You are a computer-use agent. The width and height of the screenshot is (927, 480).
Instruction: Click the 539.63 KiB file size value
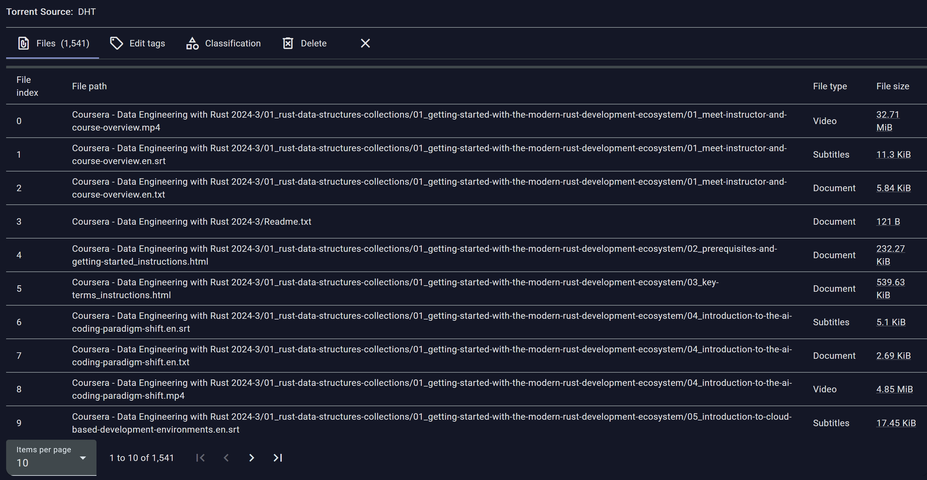coord(890,289)
